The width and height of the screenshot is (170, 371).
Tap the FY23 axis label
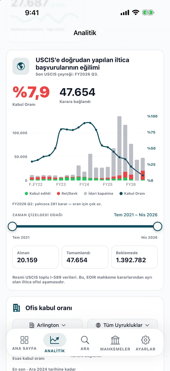click(61, 185)
